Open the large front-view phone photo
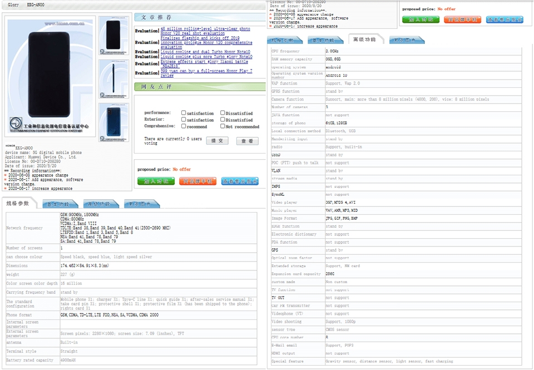Viewport: 534px width, 370px height. [50, 76]
